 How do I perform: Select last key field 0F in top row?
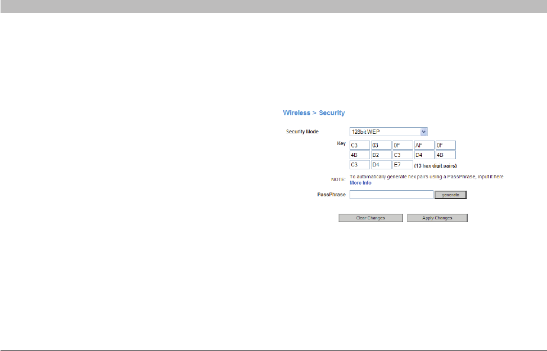click(445, 145)
